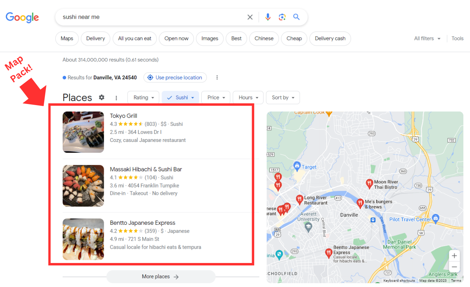Open the Tokyo Grill listing title
Screen dimensions: 470x287
124,116
